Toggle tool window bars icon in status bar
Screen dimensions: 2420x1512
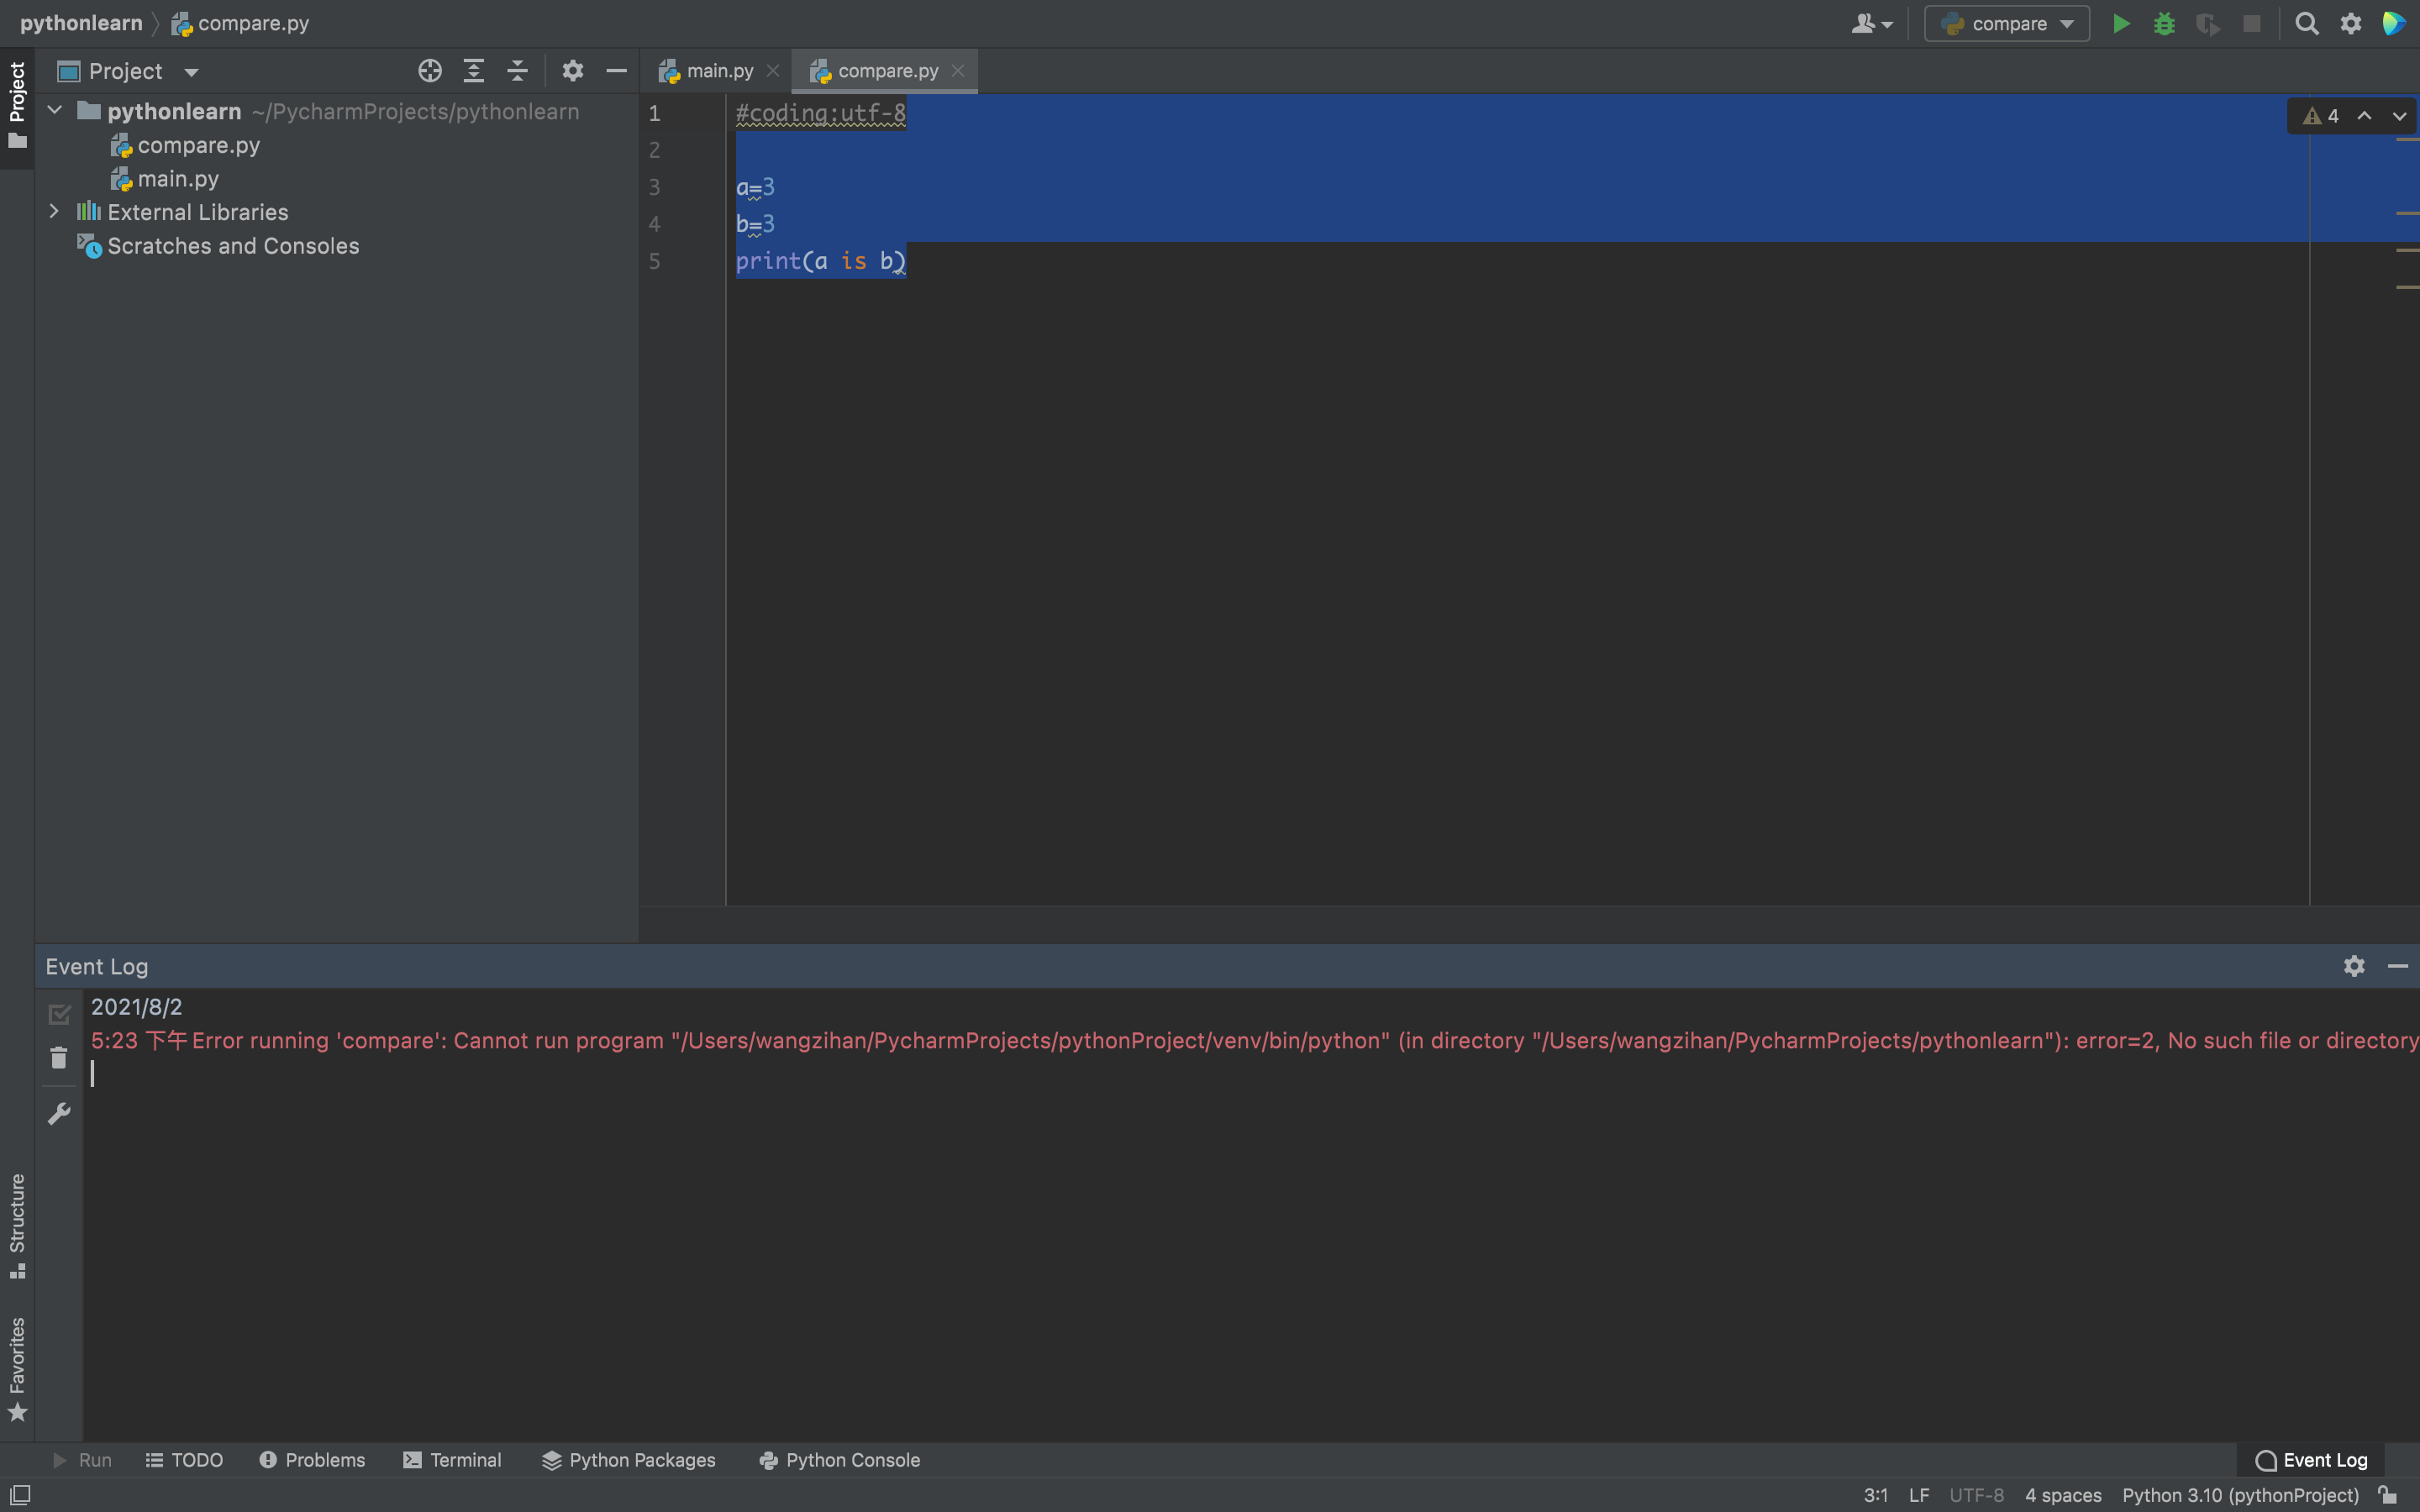[x=20, y=1495]
